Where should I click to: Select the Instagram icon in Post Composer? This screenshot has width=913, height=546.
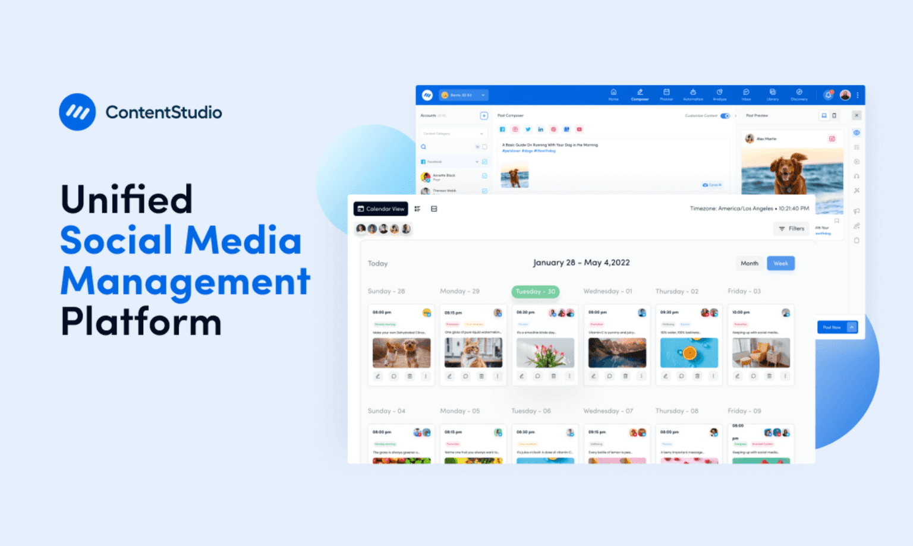(x=515, y=129)
